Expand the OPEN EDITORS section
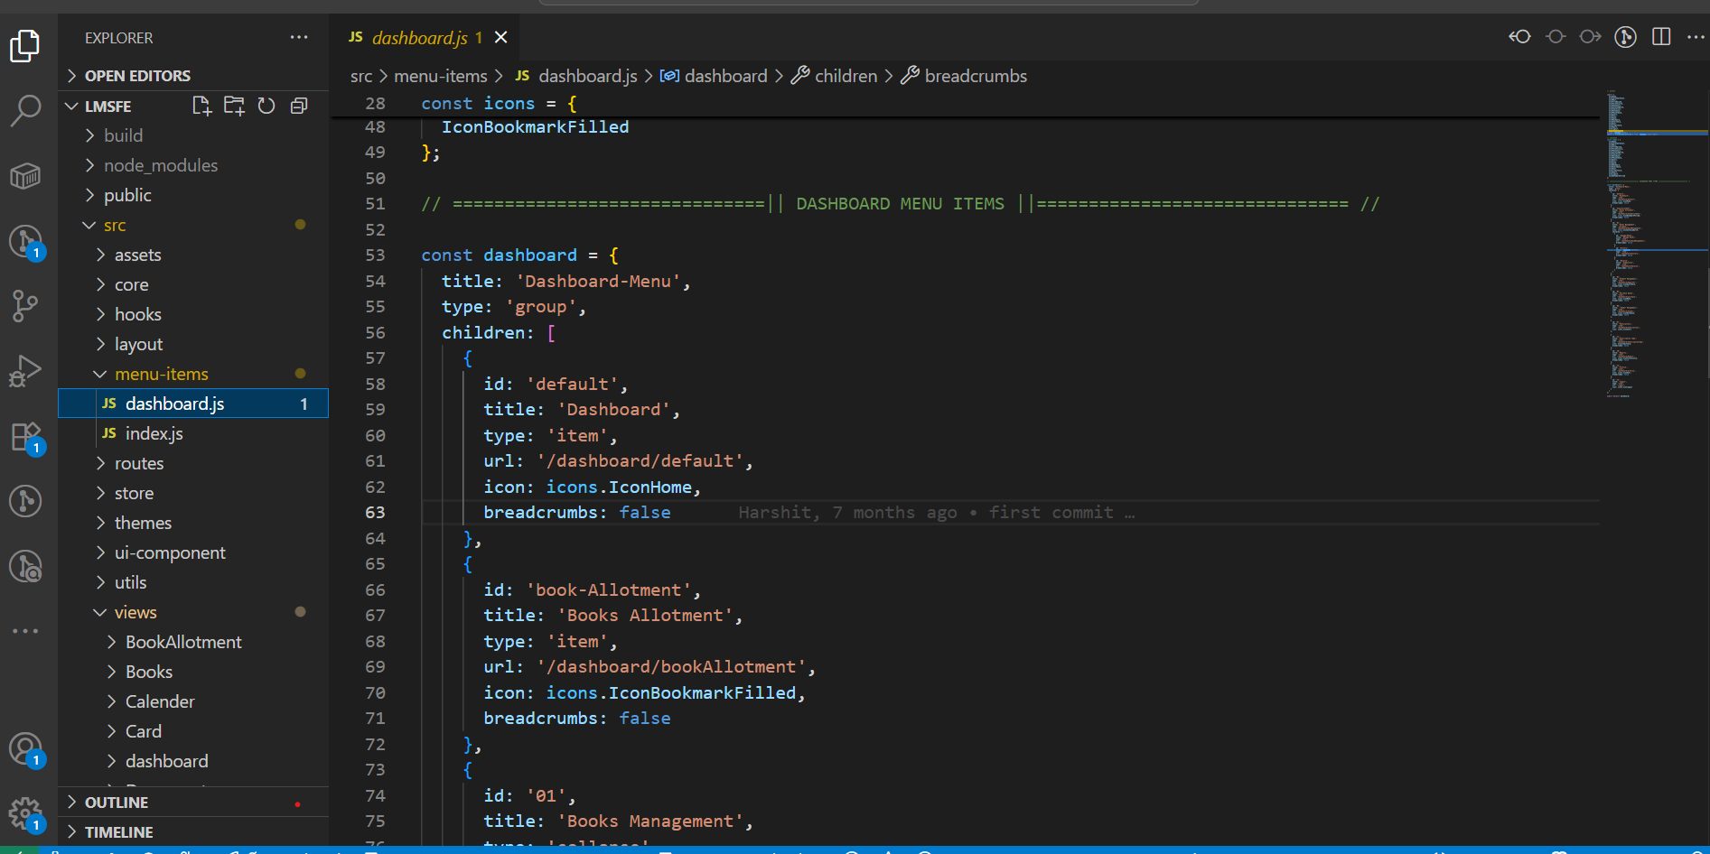Image resolution: width=1710 pixels, height=854 pixels. (x=137, y=76)
